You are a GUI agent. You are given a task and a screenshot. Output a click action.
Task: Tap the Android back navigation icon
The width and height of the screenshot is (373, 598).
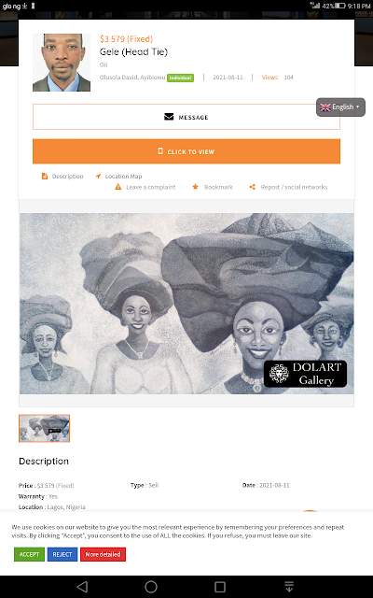click(x=82, y=587)
